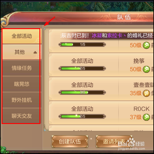
Task: Open the 情缘任务 category
Action: click(22, 68)
